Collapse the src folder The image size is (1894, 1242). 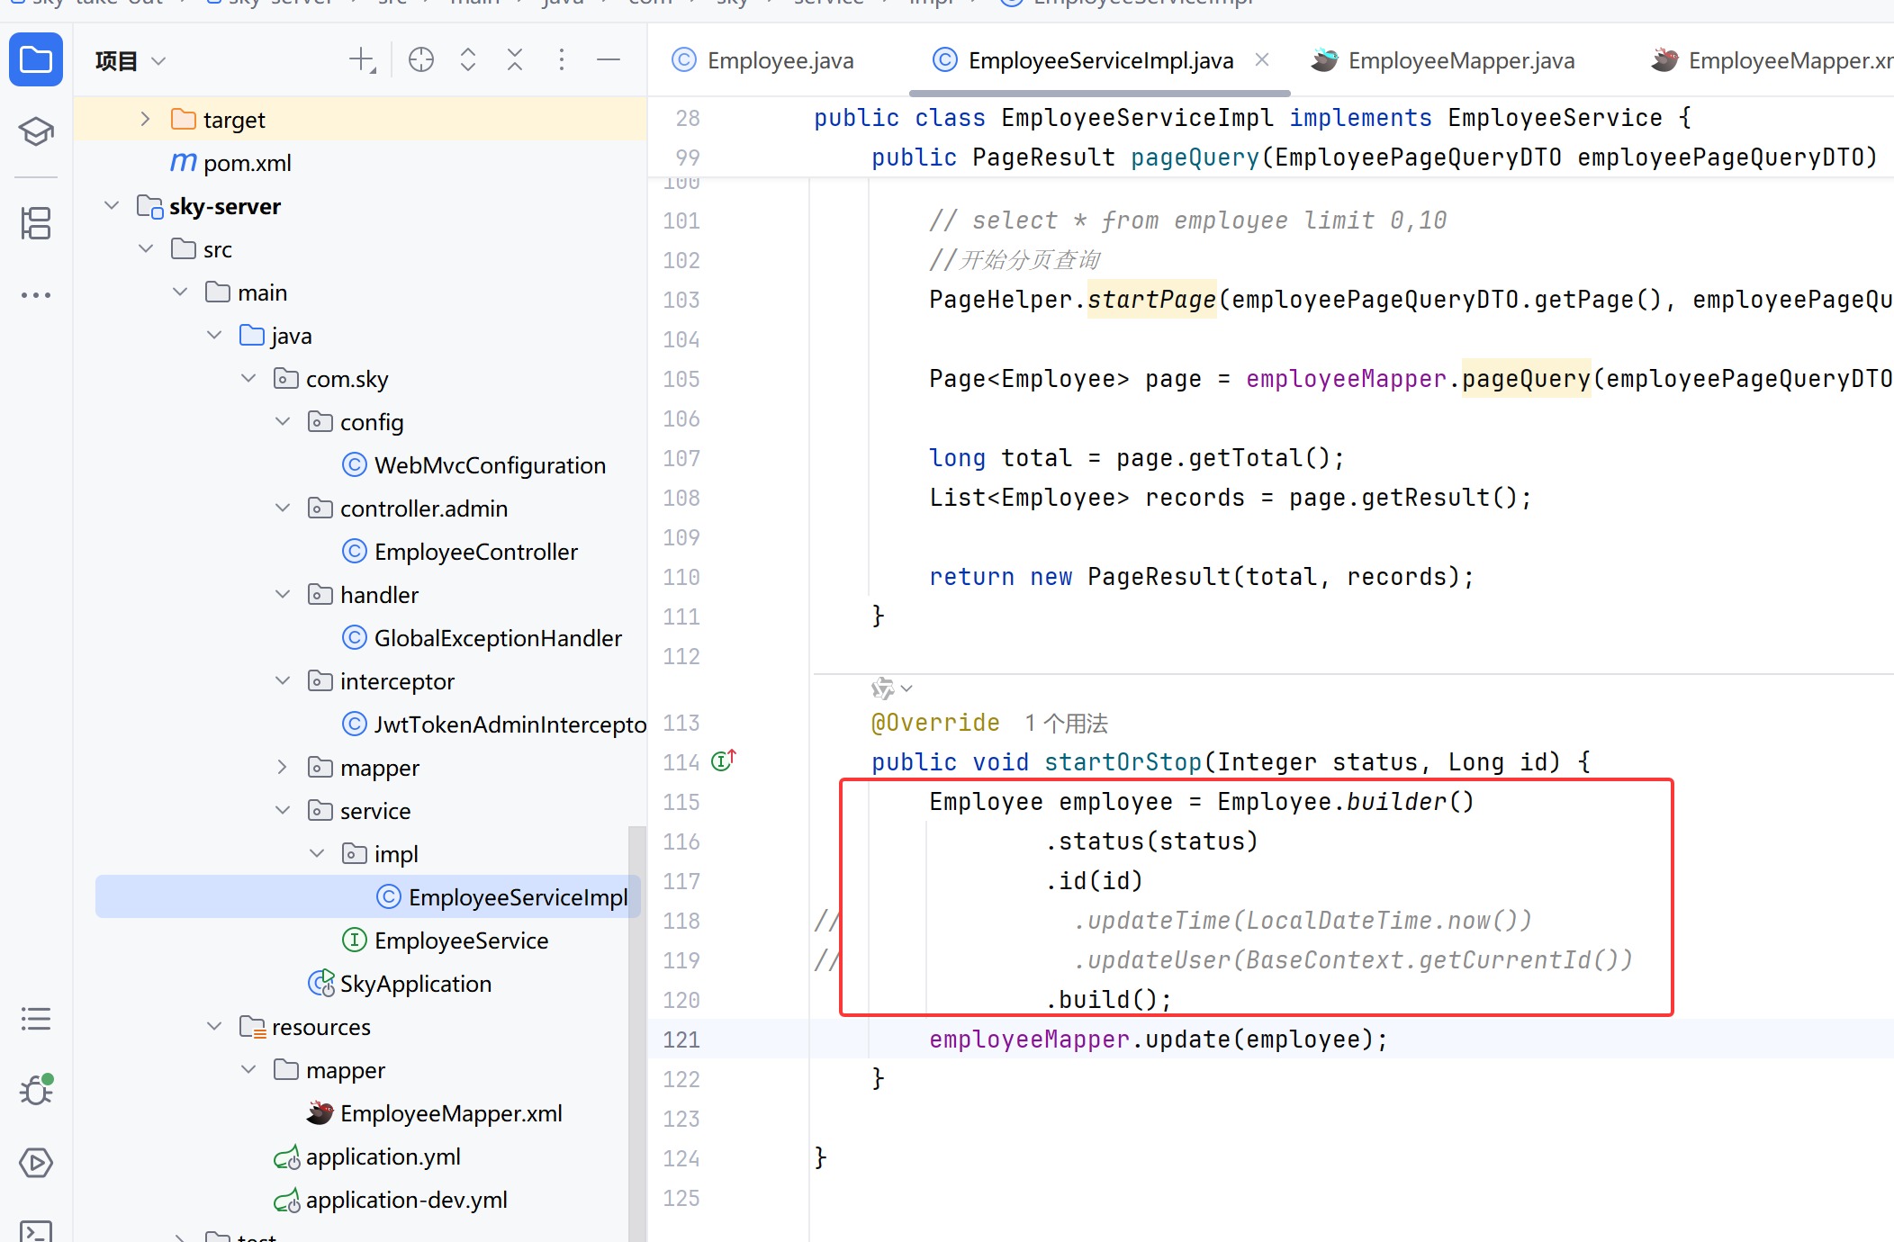coord(146,248)
